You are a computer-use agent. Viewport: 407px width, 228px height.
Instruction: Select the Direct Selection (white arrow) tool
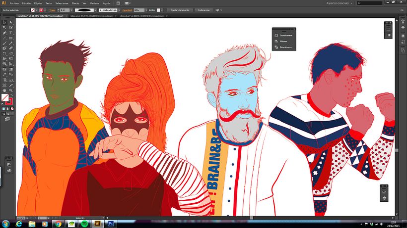pyautogui.click(x=10, y=22)
